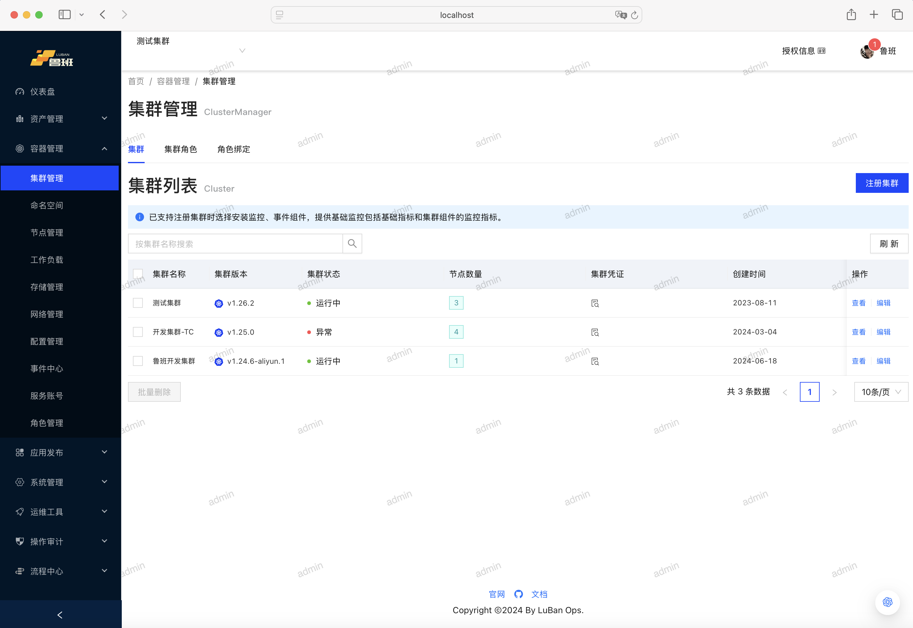This screenshot has width=913, height=628.
Task: Click the GitHub icon in footer
Action: point(518,594)
